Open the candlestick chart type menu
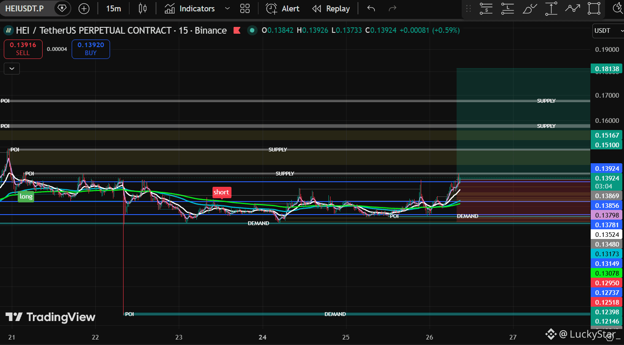624x345 pixels. pyautogui.click(x=143, y=8)
